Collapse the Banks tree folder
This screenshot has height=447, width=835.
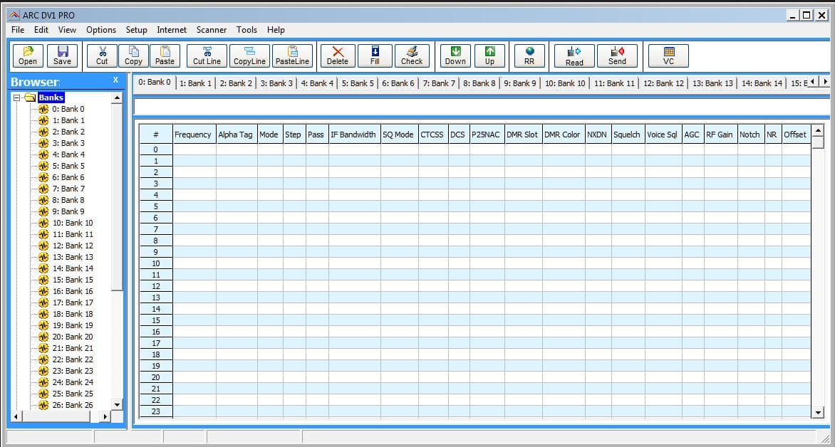tap(16, 98)
